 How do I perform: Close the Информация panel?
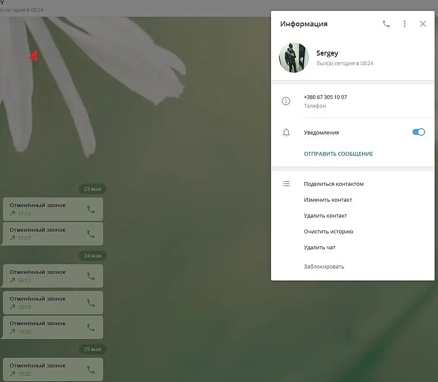pyautogui.click(x=423, y=24)
